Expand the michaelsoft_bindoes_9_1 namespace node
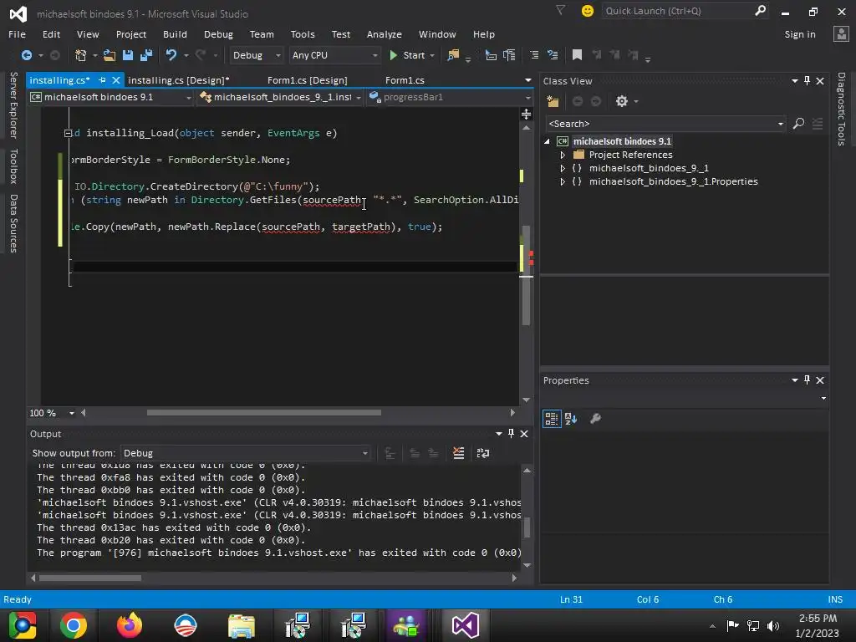 (563, 168)
